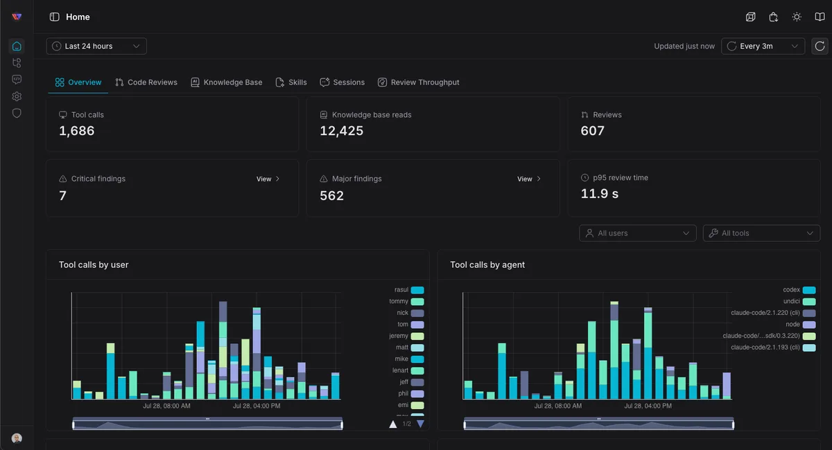Click the p95 review time value 11.9 s
This screenshot has height=450, width=832.
tap(600, 194)
